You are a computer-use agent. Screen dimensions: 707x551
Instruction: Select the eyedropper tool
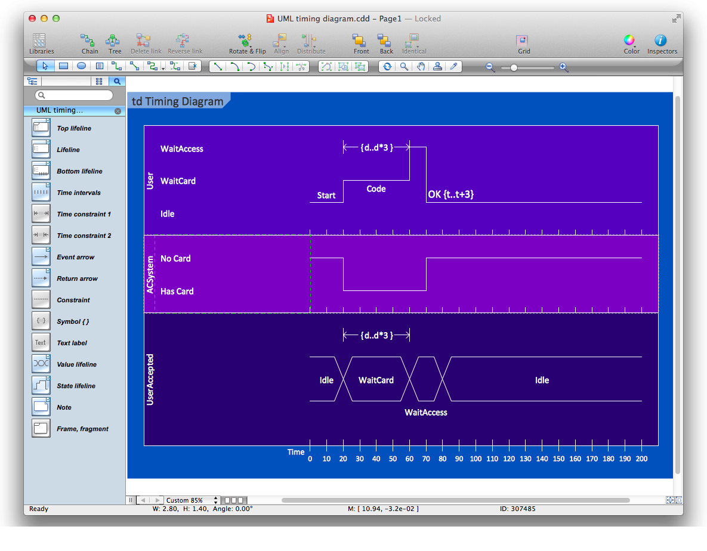point(453,67)
